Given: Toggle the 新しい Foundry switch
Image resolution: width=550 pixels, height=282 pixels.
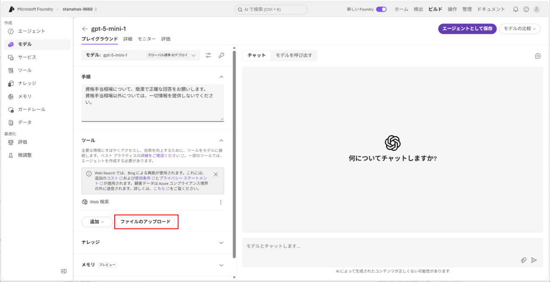Looking at the screenshot, I should point(381,9).
